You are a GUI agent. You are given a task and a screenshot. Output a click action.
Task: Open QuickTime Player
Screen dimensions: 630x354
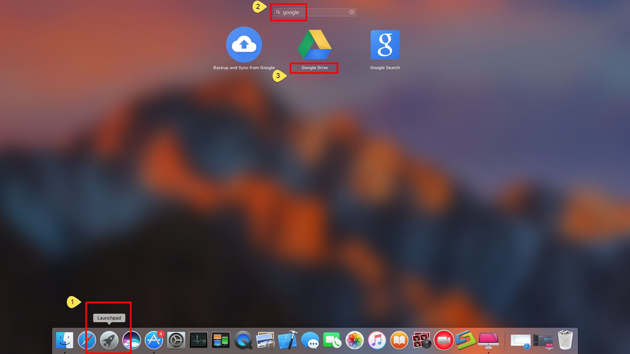tap(243, 340)
